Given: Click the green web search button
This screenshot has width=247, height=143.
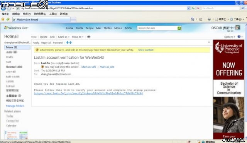Looking at the screenshot, I should click(179, 28).
